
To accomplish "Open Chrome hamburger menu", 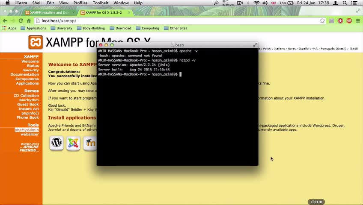I will pyautogui.click(x=358, y=21).
